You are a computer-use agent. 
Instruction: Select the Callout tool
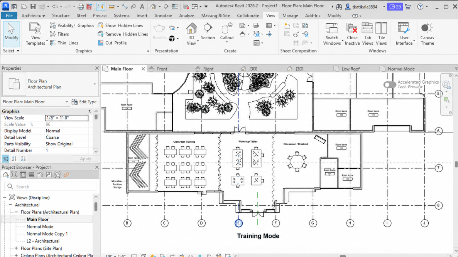click(x=226, y=33)
